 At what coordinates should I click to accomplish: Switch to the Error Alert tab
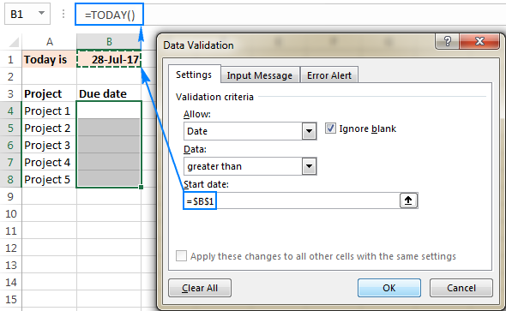coord(329,75)
